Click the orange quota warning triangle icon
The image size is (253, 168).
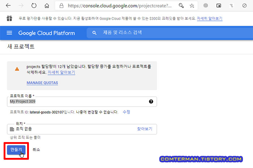point(17,69)
